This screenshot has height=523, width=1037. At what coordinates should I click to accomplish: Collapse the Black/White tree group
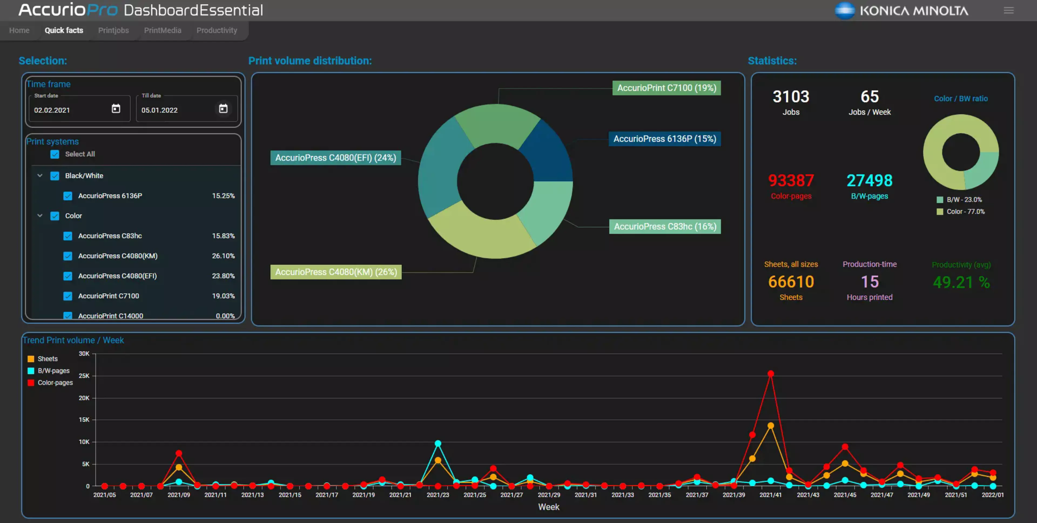tap(40, 176)
